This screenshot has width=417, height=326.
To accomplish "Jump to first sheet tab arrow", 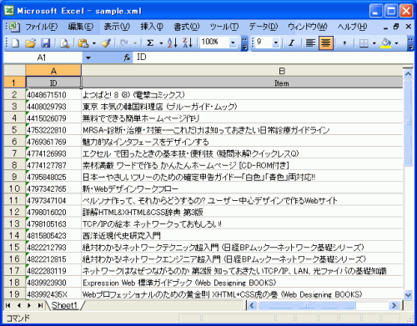I will coord(8,305).
